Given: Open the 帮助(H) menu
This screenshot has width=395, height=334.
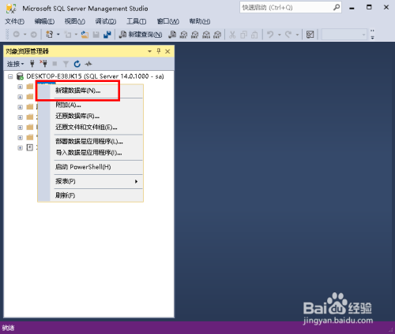Looking at the screenshot, I should (x=200, y=21).
